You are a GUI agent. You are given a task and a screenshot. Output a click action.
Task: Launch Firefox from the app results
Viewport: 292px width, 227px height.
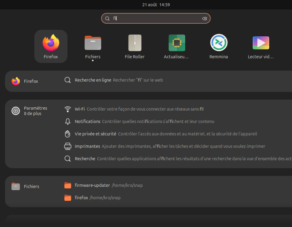click(51, 46)
